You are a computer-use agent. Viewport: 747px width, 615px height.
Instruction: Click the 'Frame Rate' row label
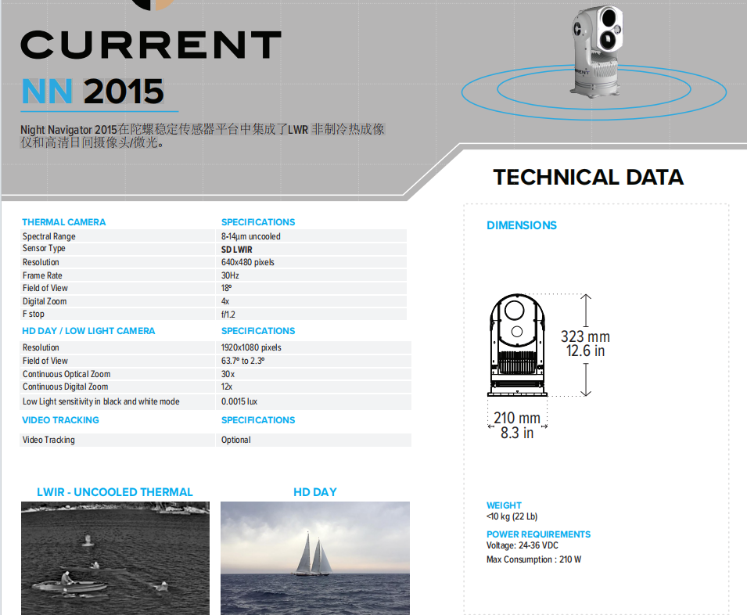pos(42,275)
